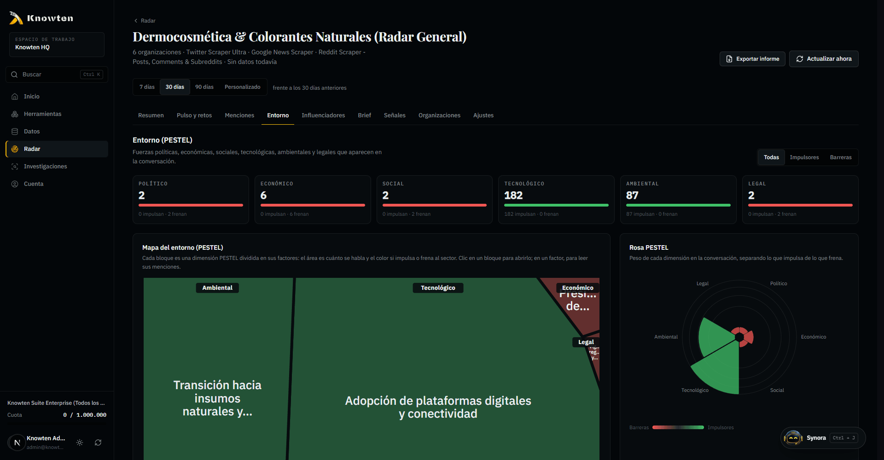
Task: Open Inicio in the sidebar
Action: pyautogui.click(x=57, y=97)
